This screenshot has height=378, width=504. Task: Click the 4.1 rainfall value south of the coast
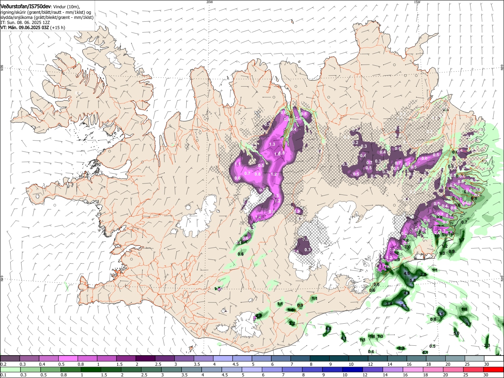click(343, 338)
